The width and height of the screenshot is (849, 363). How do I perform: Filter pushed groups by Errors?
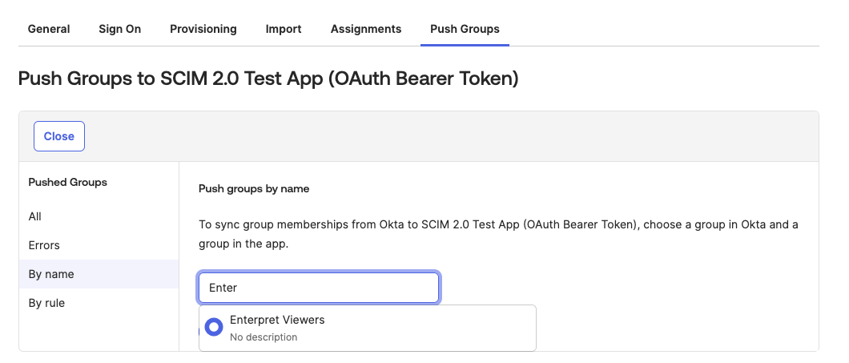point(44,245)
